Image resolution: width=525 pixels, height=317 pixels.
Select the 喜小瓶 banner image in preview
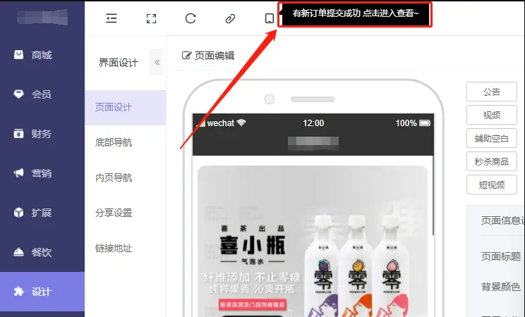pos(313,241)
